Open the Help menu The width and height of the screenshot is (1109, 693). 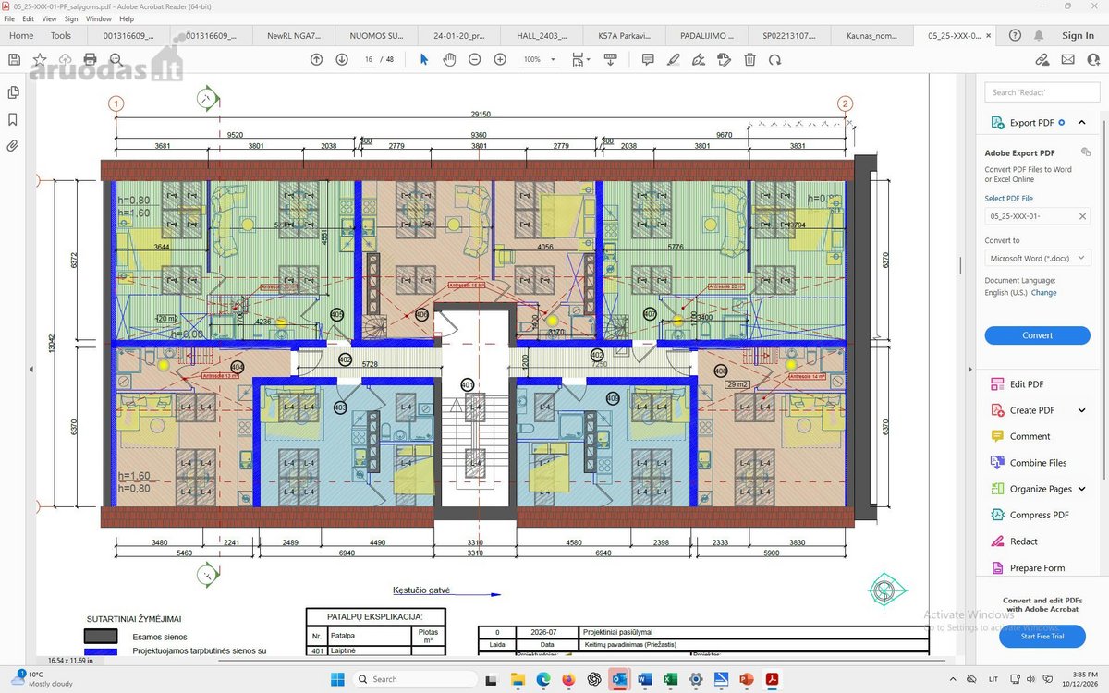click(127, 18)
